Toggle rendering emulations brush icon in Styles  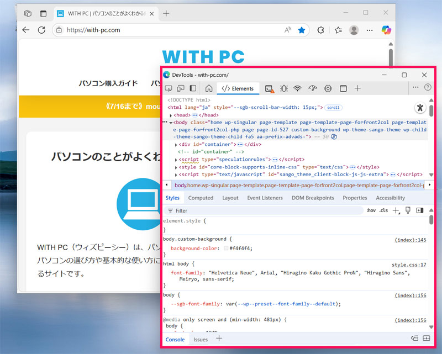tap(408, 210)
